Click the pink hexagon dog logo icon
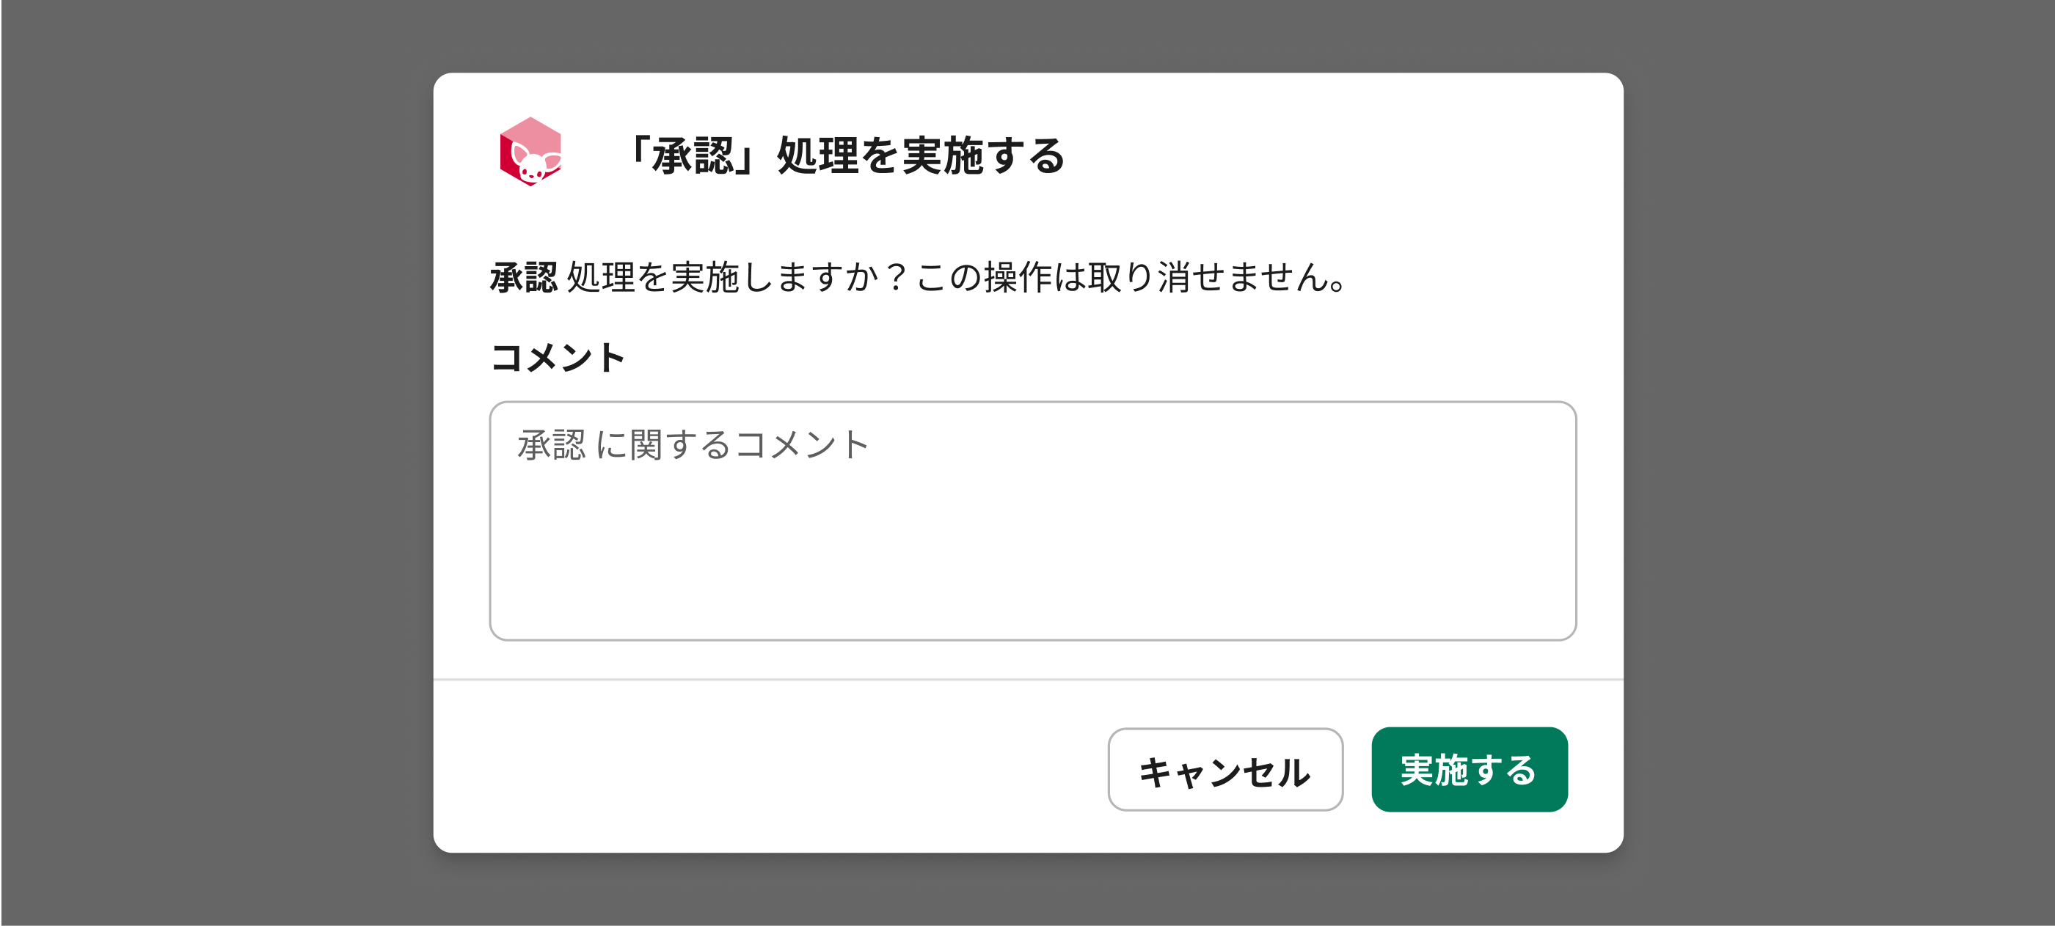The height and width of the screenshot is (926, 2055). (530, 153)
